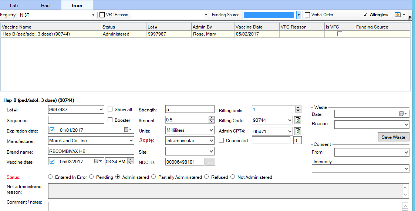Click refresh icon beside Billing Code field
This screenshot has width=415, height=211.
(298, 120)
